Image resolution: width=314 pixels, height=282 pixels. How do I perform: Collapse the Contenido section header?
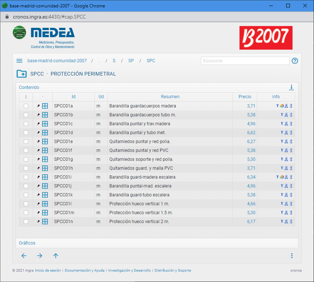(x=29, y=87)
